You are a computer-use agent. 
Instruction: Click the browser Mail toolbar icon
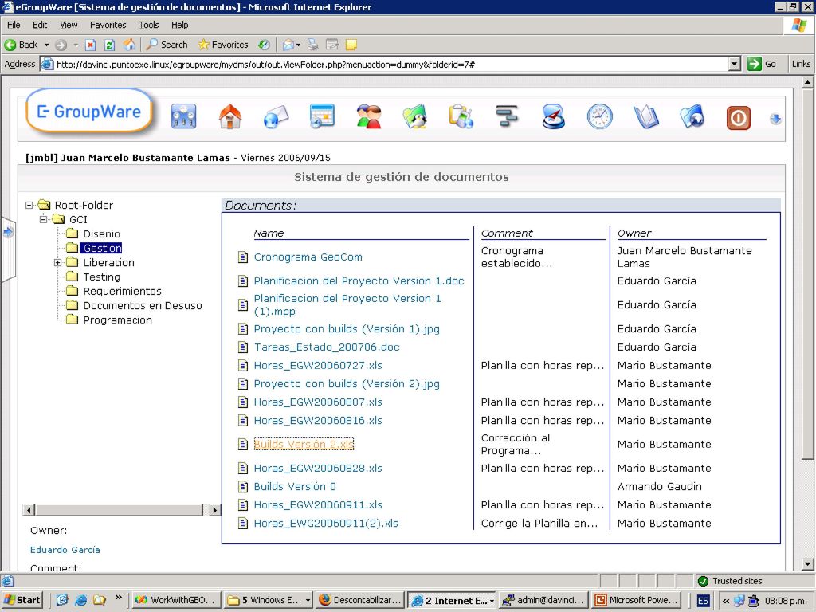point(288,45)
